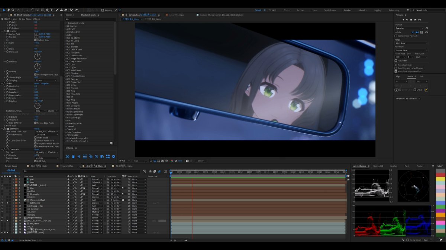Click the Rotation angle dial in Bokeh
Image resolution: width=446 pixels, height=250 pixels.
[37, 106]
